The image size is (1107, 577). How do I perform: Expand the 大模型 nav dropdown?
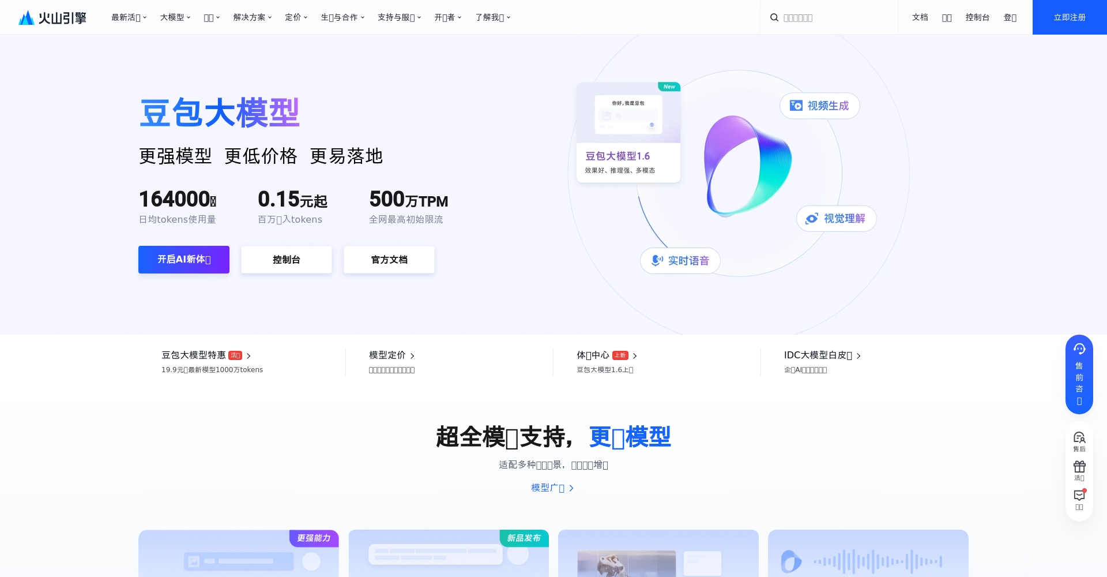[x=175, y=17]
